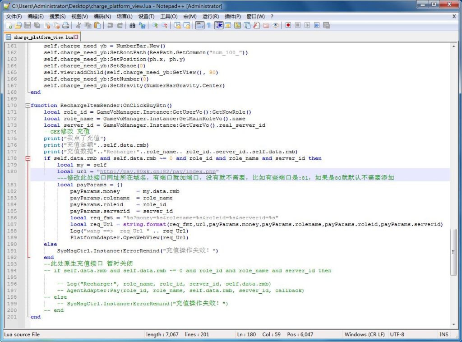Screen dimensions: 462x342
Task: Toggle indent guide toolbar button
Action: (x=218, y=25)
